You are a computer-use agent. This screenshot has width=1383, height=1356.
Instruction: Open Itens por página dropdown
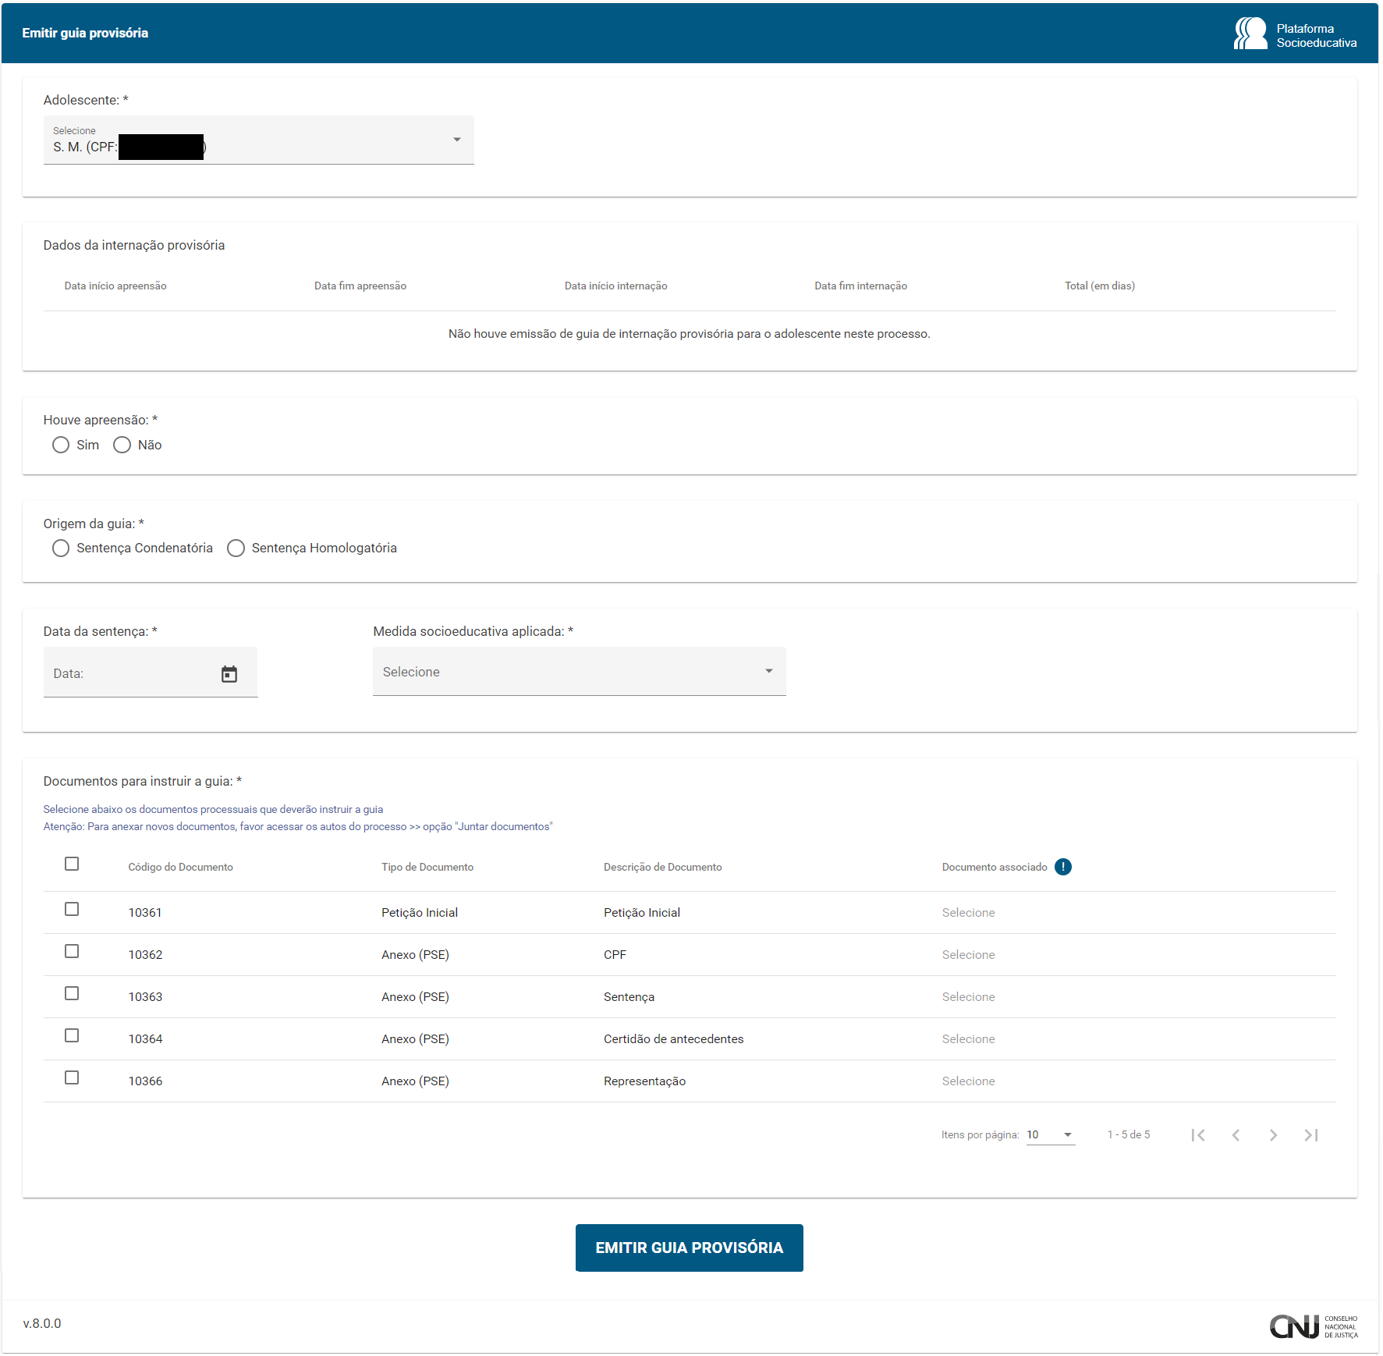coord(1051,1135)
